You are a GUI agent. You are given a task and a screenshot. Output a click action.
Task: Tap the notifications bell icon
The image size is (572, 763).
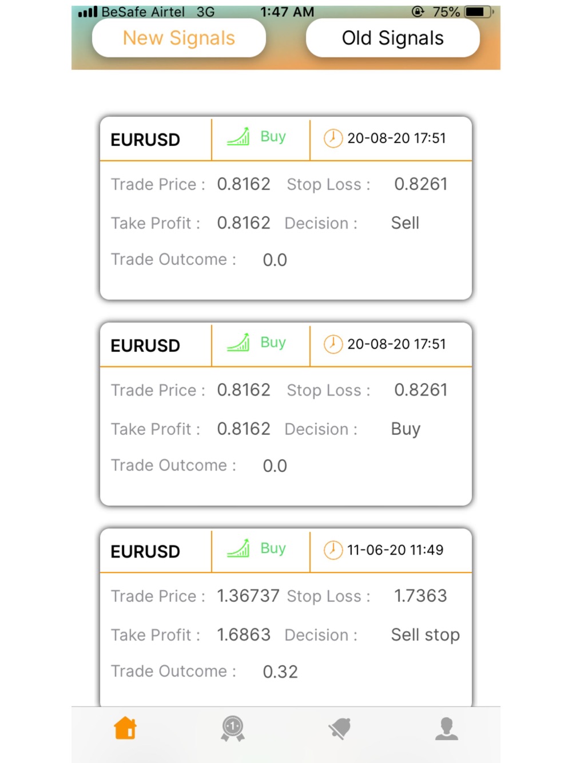(340, 729)
